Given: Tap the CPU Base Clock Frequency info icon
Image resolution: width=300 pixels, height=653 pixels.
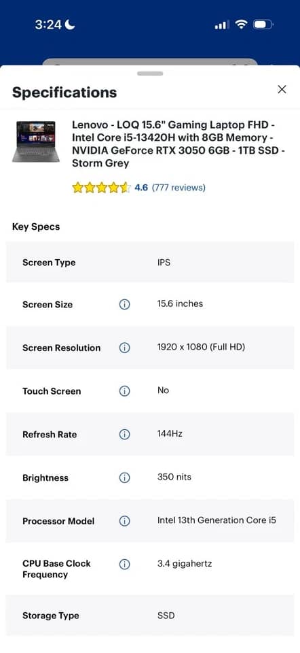Looking at the screenshot, I should (124, 565).
